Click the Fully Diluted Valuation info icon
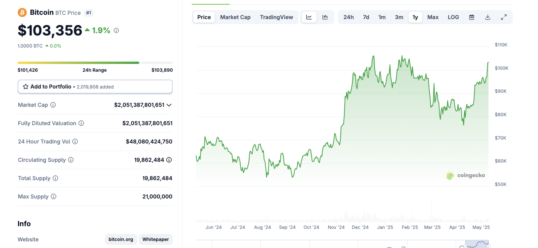Screen dimensions: 538x248 (x=81, y=123)
